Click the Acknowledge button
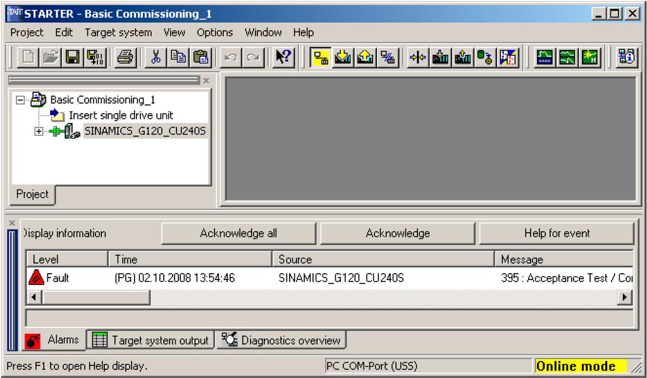Viewport: 647px width, 378px height. pyautogui.click(x=398, y=233)
